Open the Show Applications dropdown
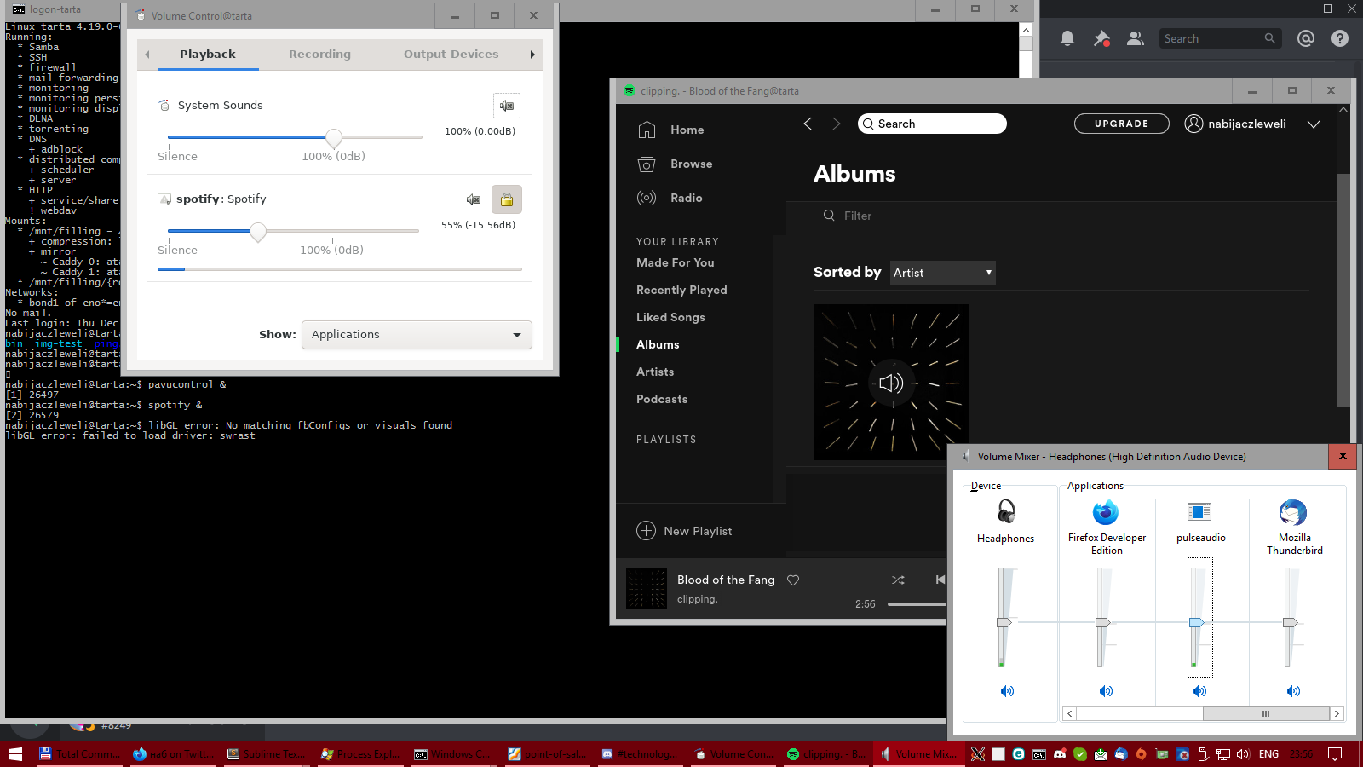 coord(417,335)
